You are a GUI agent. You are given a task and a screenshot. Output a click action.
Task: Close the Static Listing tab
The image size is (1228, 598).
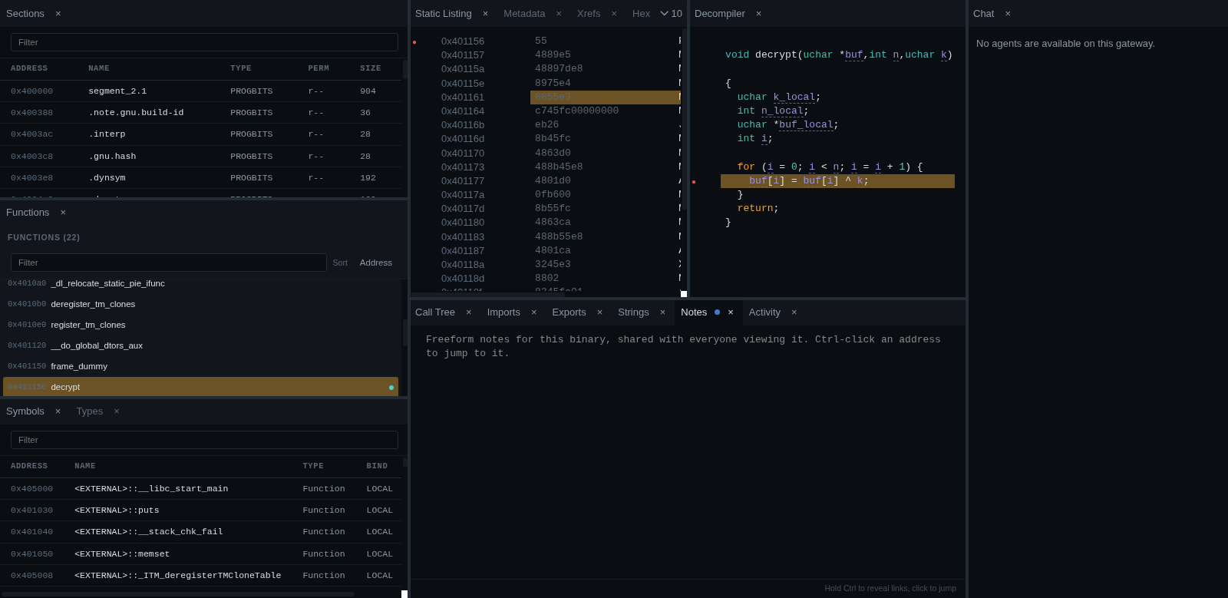pos(485,14)
